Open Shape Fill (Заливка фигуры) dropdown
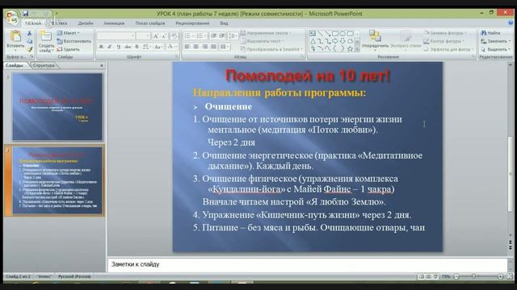 pos(445,33)
